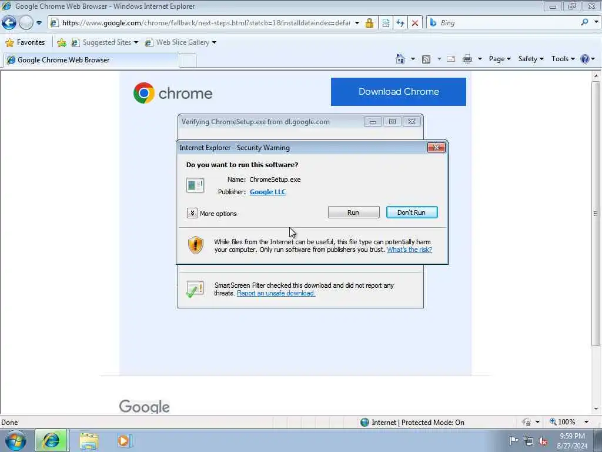Click the search magnifier icon
This screenshot has width=602, height=452.
(584, 22)
